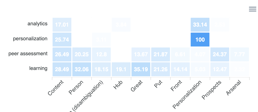Click the 35.19 cell under Great

[x=141, y=69]
